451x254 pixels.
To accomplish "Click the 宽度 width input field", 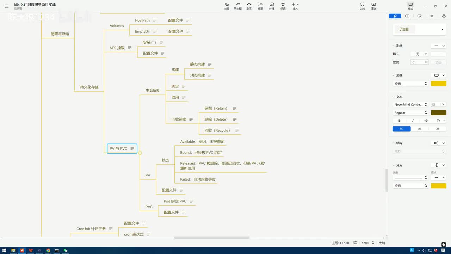I will click(x=419, y=62).
